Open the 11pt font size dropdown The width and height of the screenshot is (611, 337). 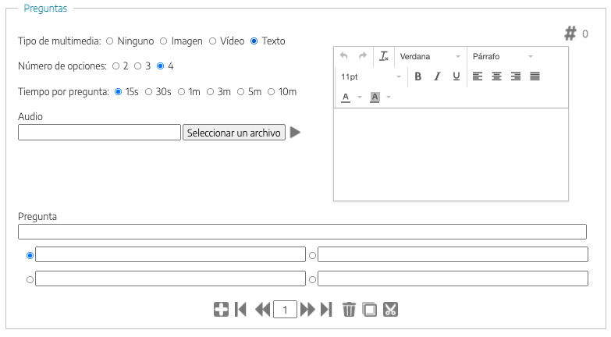(x=371, y=76)
